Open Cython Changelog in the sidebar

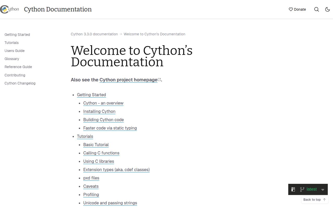point(20,83)
